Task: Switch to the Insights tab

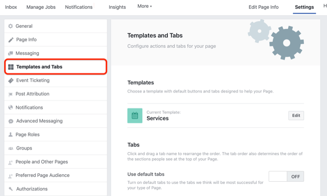Action: (117, 7)
